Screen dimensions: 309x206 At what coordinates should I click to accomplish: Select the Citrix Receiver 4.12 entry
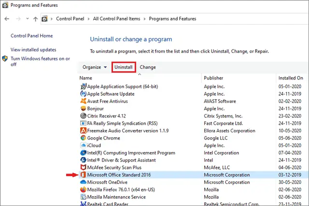(193, 116)
